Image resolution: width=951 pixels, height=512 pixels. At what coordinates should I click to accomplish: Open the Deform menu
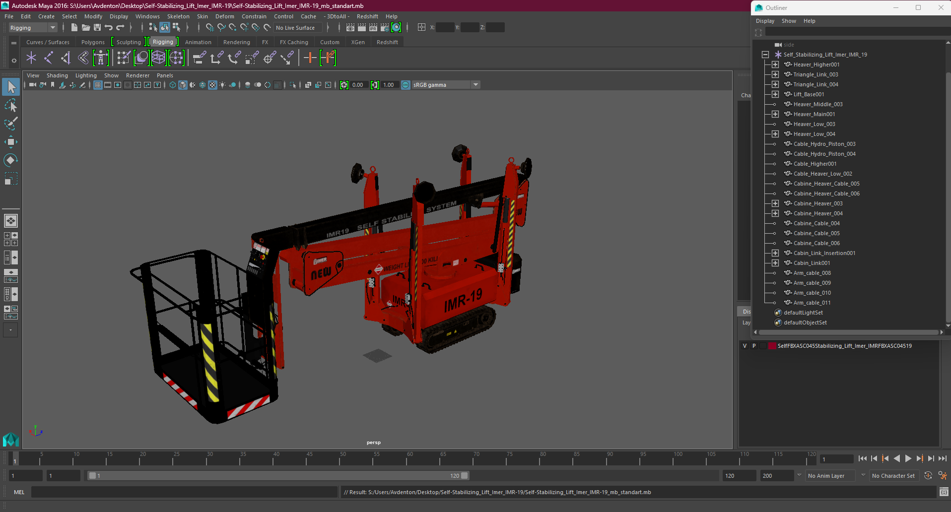click(x=225, y=16)
